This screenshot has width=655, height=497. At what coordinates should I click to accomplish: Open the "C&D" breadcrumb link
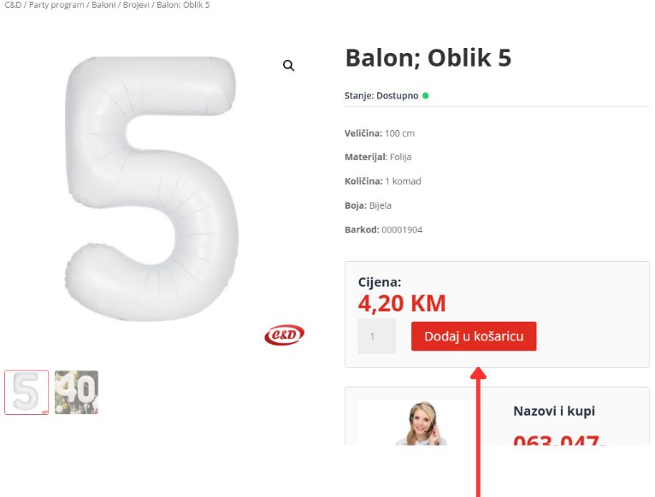click(x=12, y=5)
